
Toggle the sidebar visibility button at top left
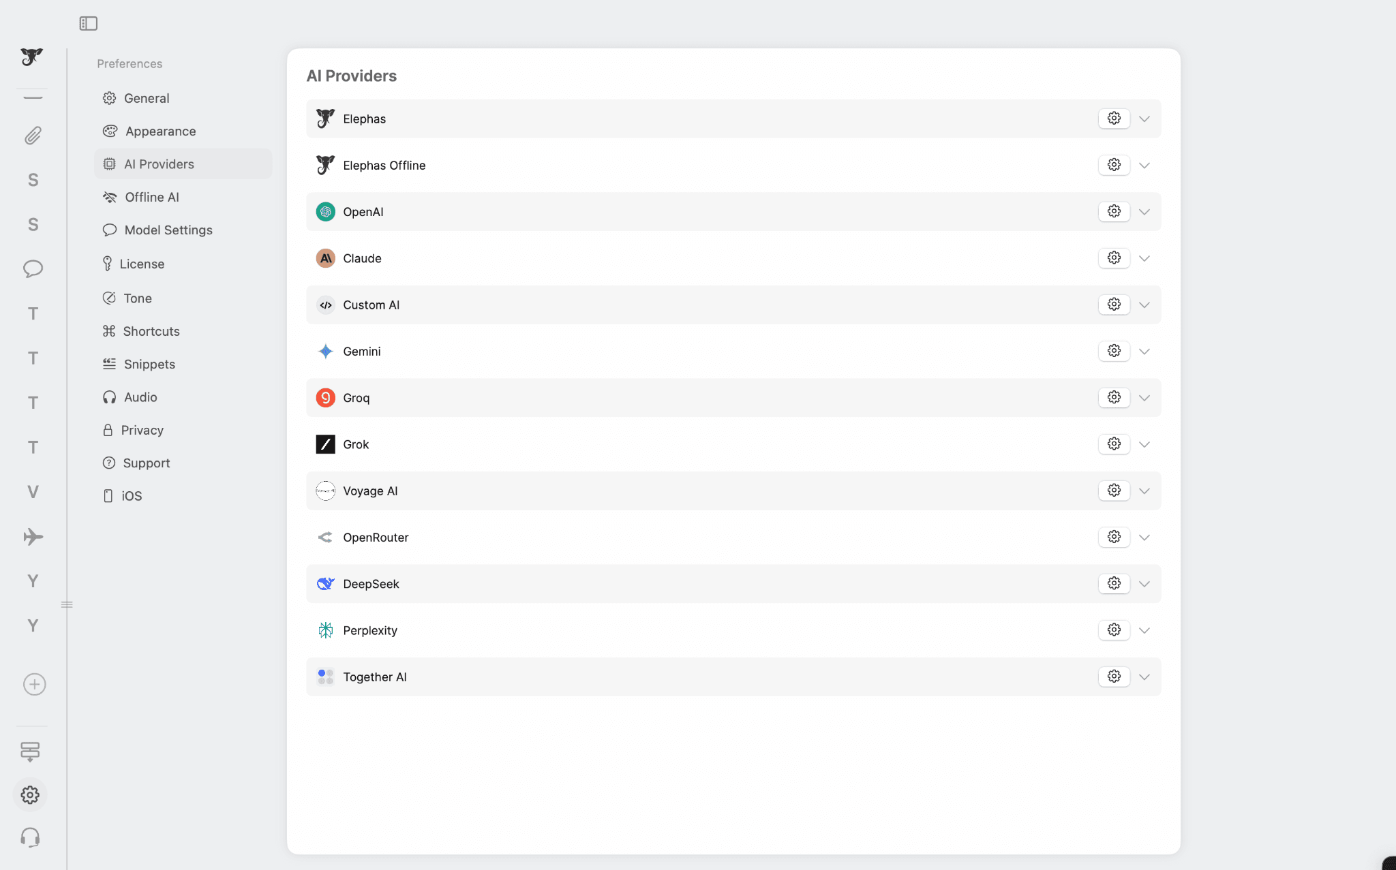[x=89, y=22]
